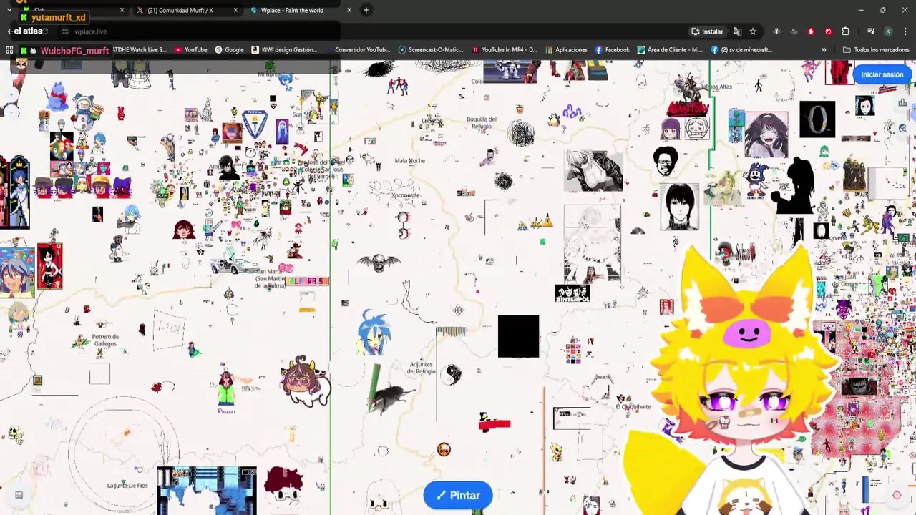Click the first grey extension icon in the toolbar
916x515 pixels.
coord(776,31)
